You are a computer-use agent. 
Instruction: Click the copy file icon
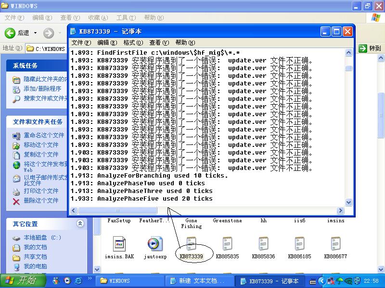[x=16, y=155]
